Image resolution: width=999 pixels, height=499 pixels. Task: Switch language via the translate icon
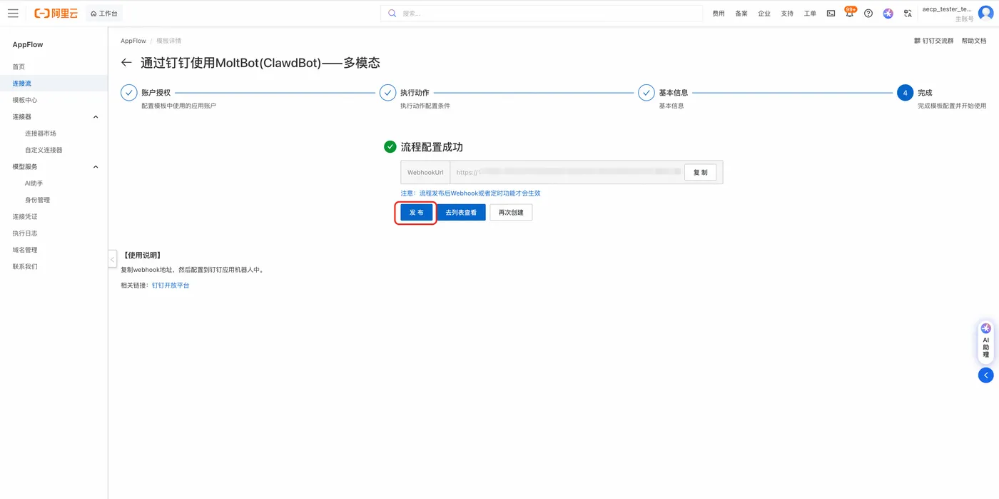[x=908, y=13]
